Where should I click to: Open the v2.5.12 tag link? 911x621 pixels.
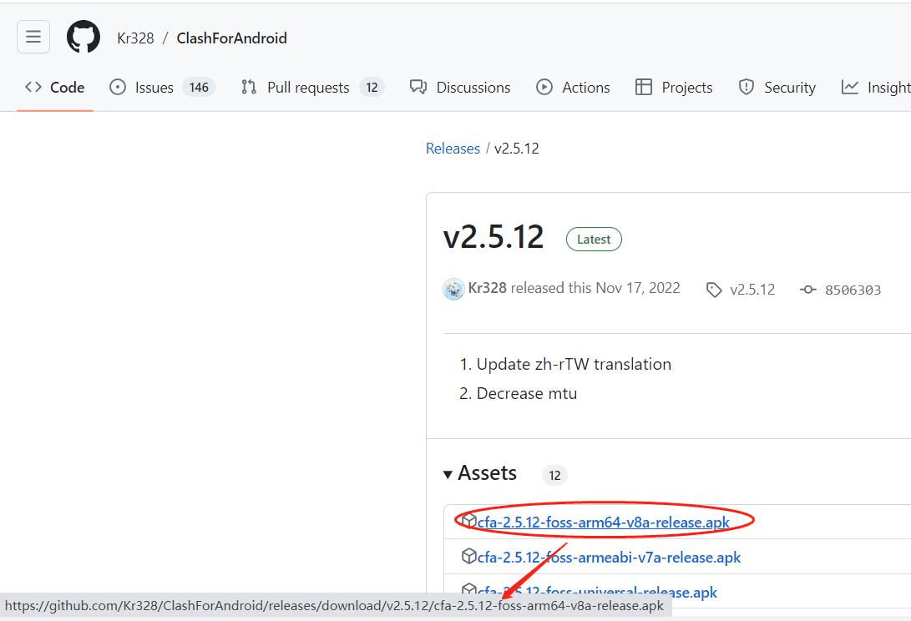click(741, 290)
